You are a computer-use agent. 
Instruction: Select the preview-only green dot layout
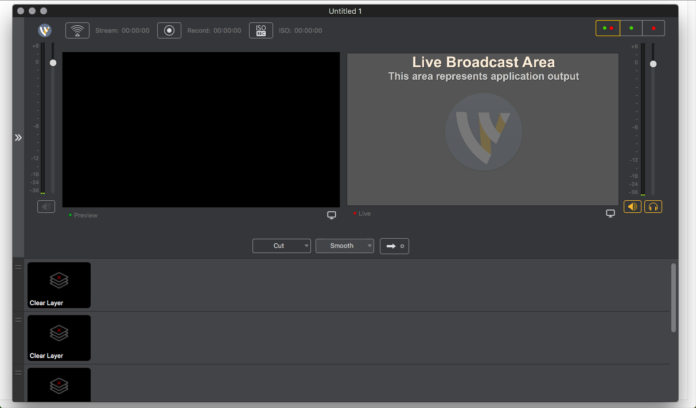coord(631,28)
